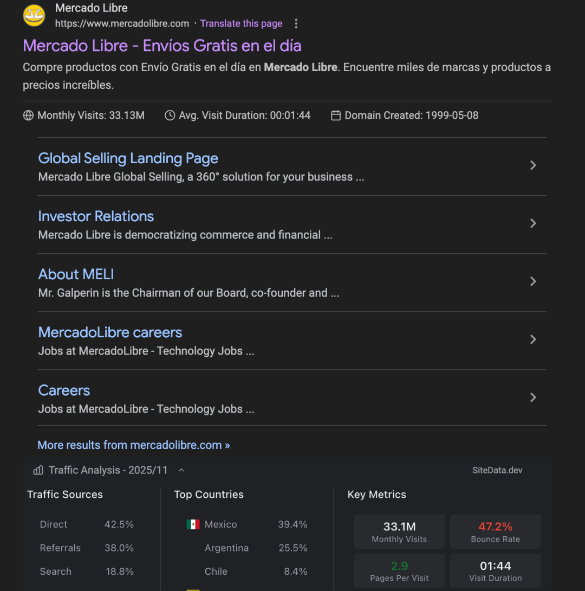Open the Global Selling Landing Page link

pos(128,158)
